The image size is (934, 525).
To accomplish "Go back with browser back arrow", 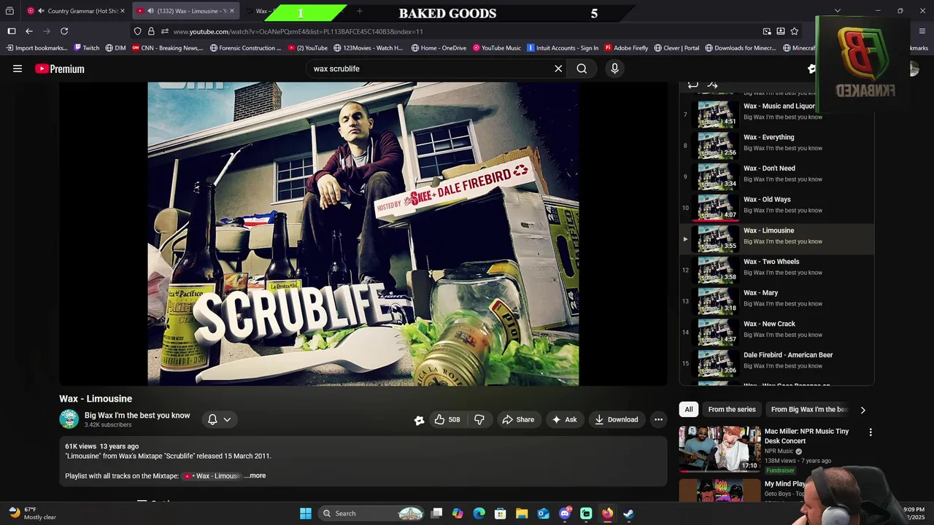I will click(29, 31).
